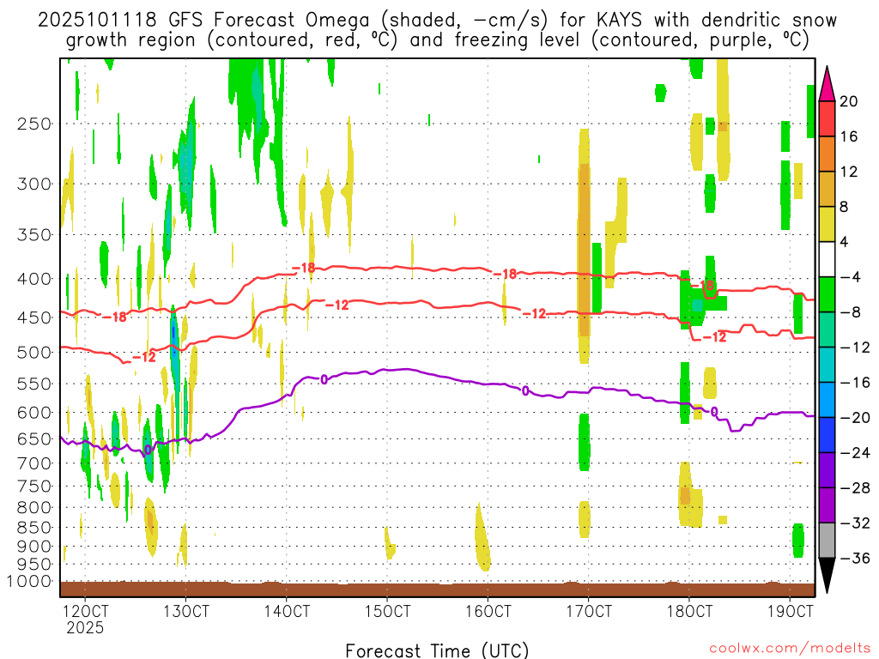The image size is (879, 659).
Task: Click the 170CT time axis label
Action: [589, 611]
